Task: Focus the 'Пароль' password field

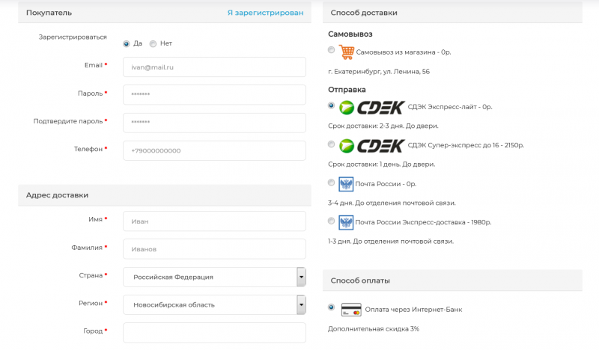Action: pos(214,94)
